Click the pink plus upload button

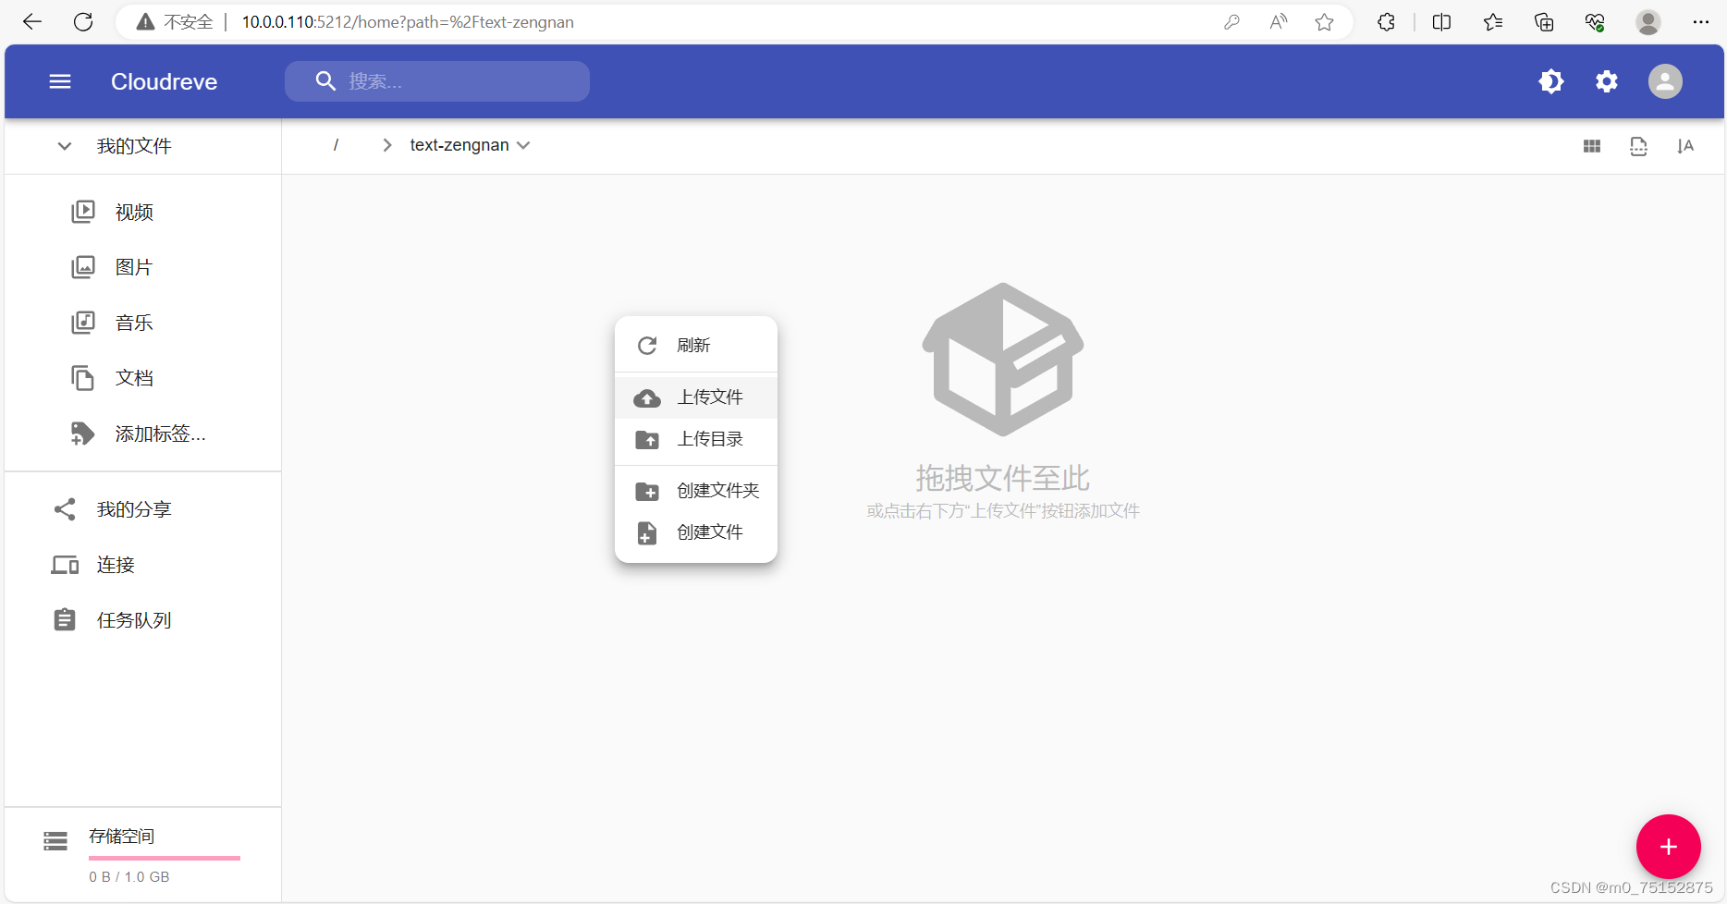pyautogui.click(x=1668, y=846)
